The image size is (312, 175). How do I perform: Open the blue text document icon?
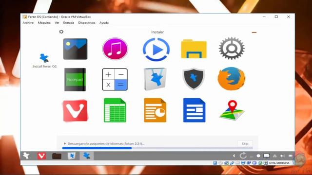pyautogui.click(x=194, y=110)
